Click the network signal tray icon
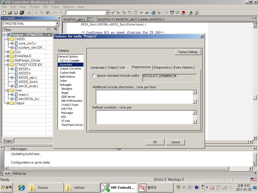258x193 pixels. click(224, 187)
